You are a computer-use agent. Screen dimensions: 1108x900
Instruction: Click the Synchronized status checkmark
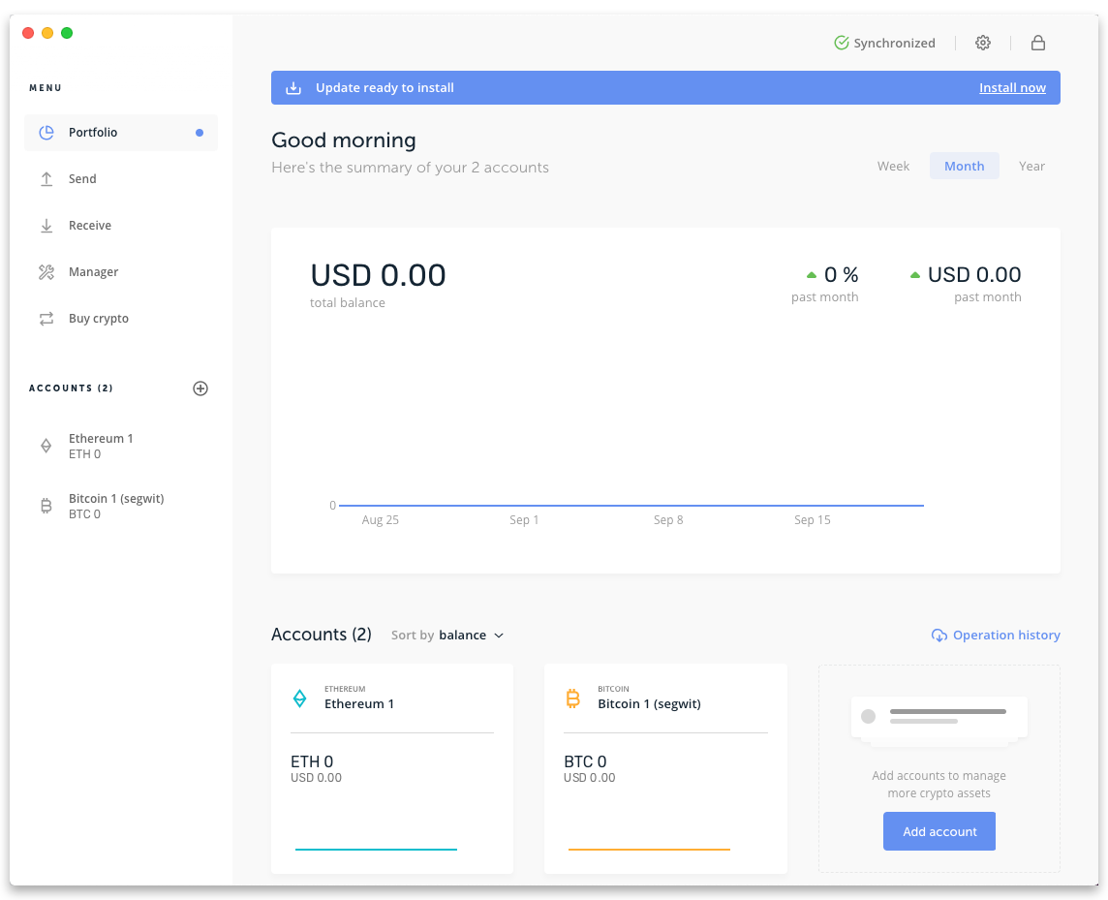[841, 43]
